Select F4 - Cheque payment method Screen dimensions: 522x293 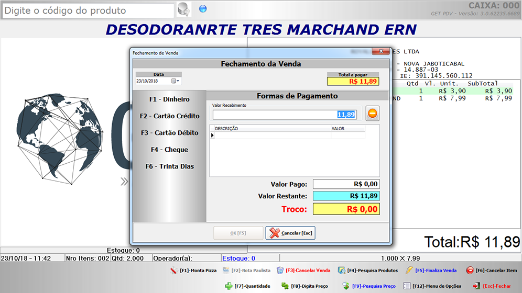169,150
